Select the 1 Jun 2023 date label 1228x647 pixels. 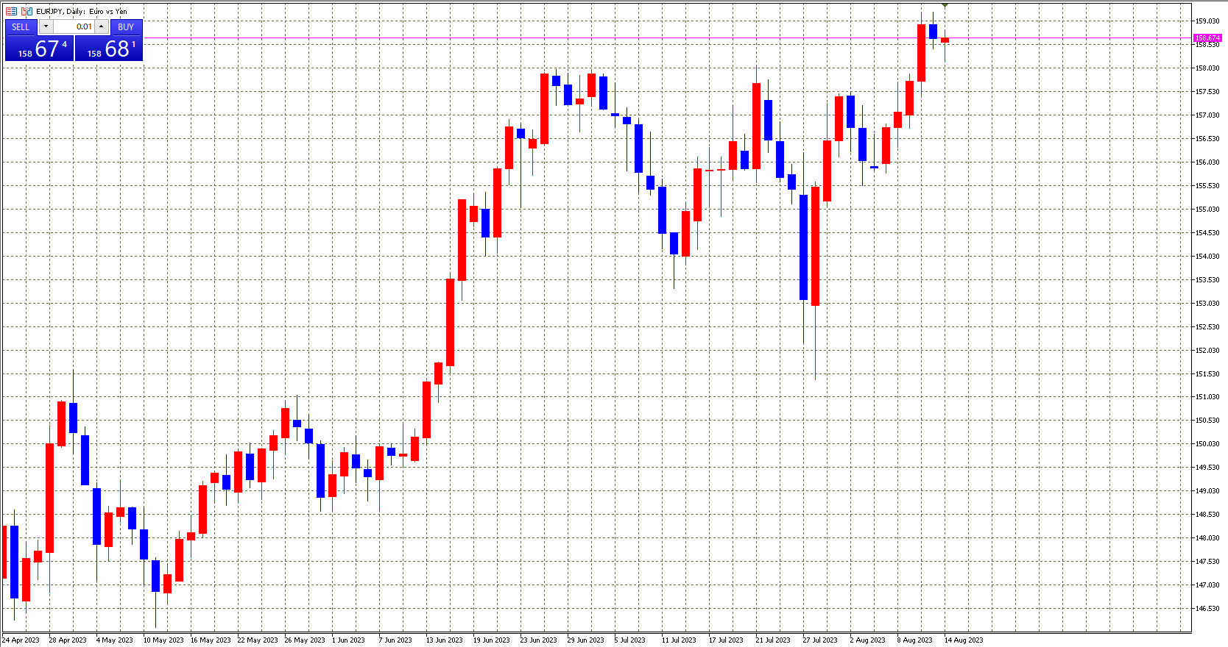pyautogui.click(x=348, y=640)
